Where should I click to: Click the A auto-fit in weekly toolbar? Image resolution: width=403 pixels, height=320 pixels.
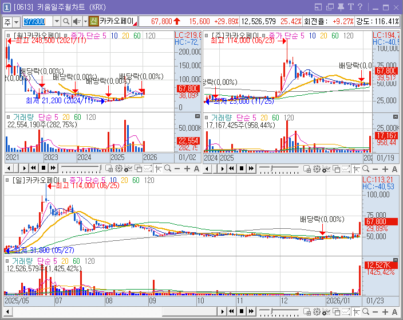(394, 169)
